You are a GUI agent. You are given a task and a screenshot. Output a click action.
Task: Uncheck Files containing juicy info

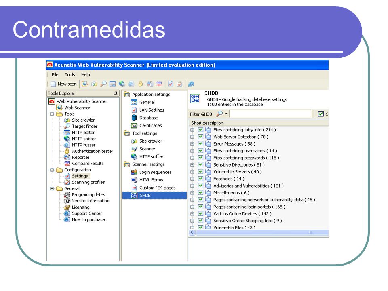click(x=201, y=130)
